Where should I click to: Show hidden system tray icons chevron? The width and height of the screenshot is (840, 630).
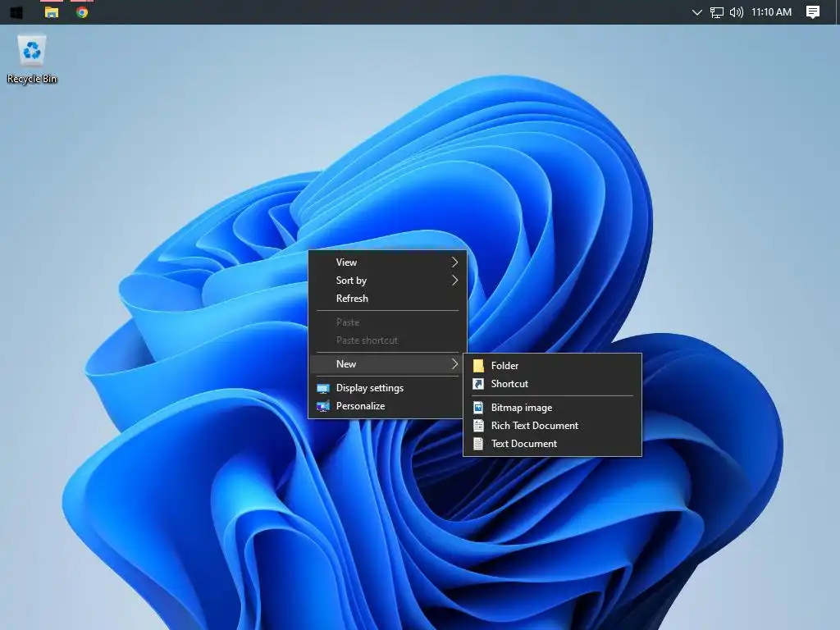[x=697, y=11]
